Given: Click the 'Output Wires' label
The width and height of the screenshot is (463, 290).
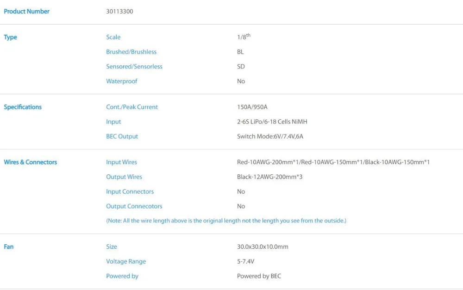Looking at the screenshot, I should pyautogui.click(x=124, y=177).
